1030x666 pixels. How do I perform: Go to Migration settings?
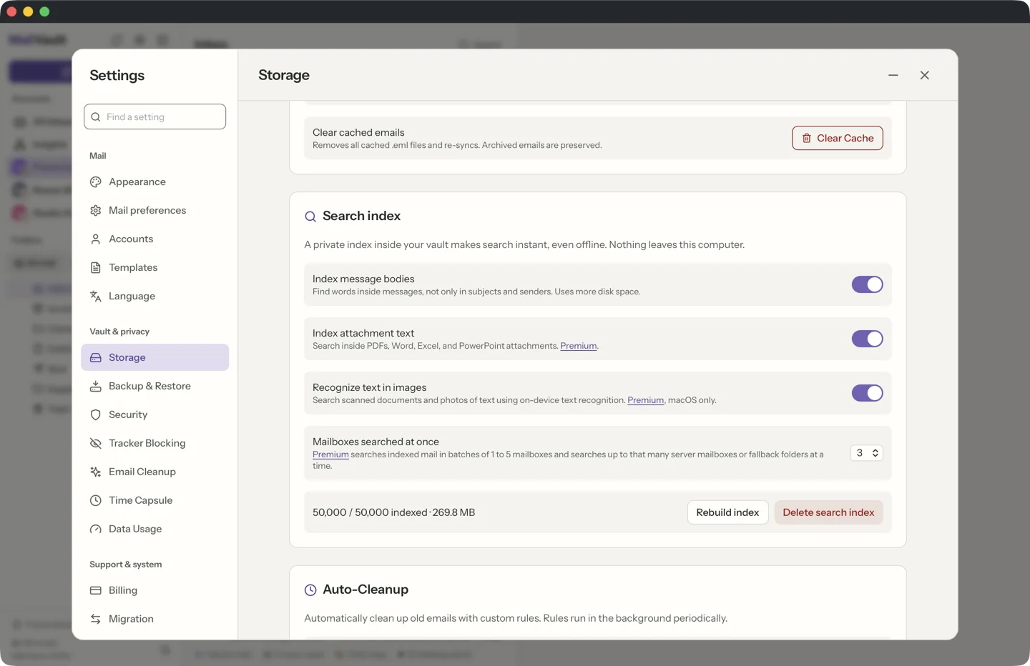coord(154,620)
